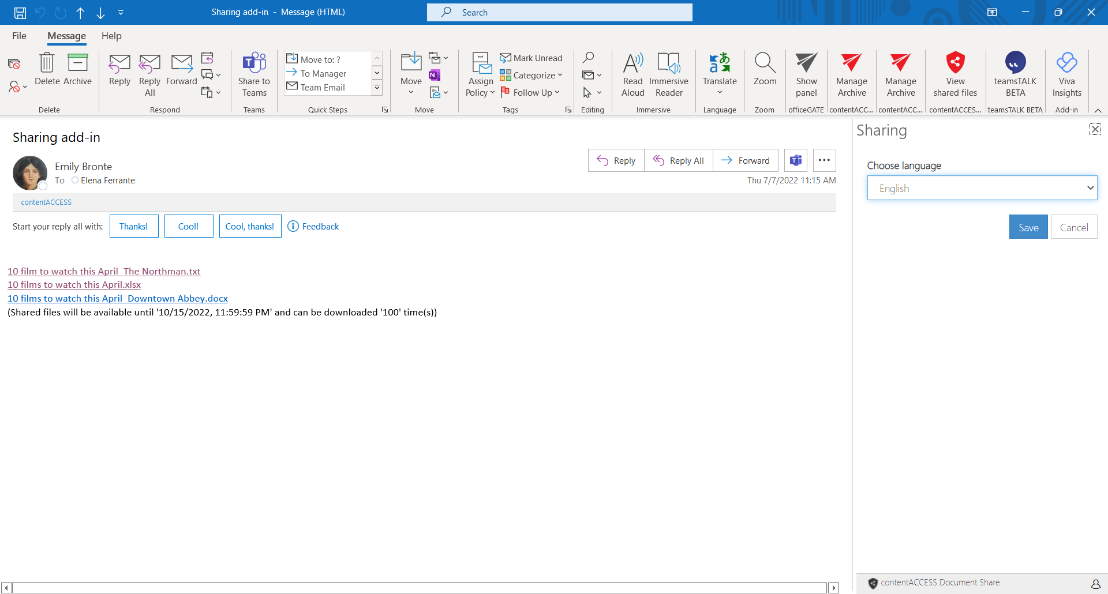Show the officeGATE panel
Viewport: 1108px width, 594px height.
pyautogui.click(x=806, y=75)
